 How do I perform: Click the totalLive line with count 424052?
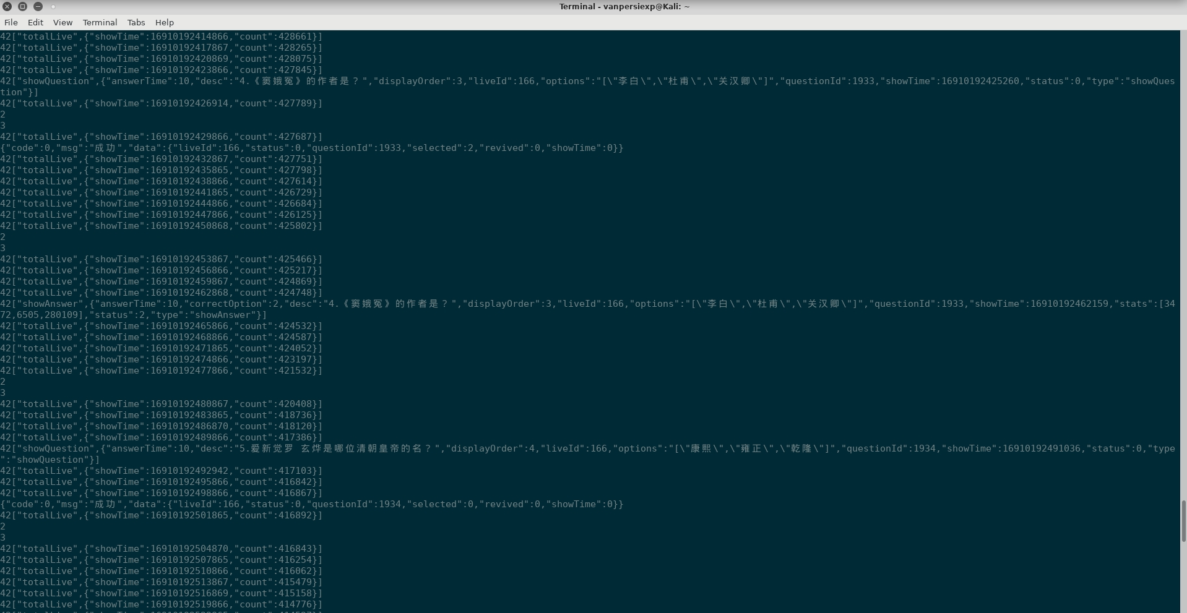tap(161, 348)
